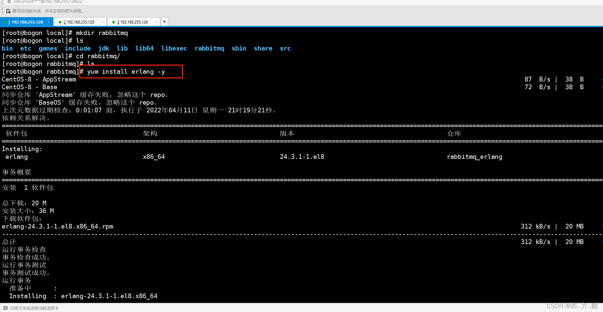Click the 'x86_64' architecture value
The image size is (603, 312).
[x=154, y=157]
